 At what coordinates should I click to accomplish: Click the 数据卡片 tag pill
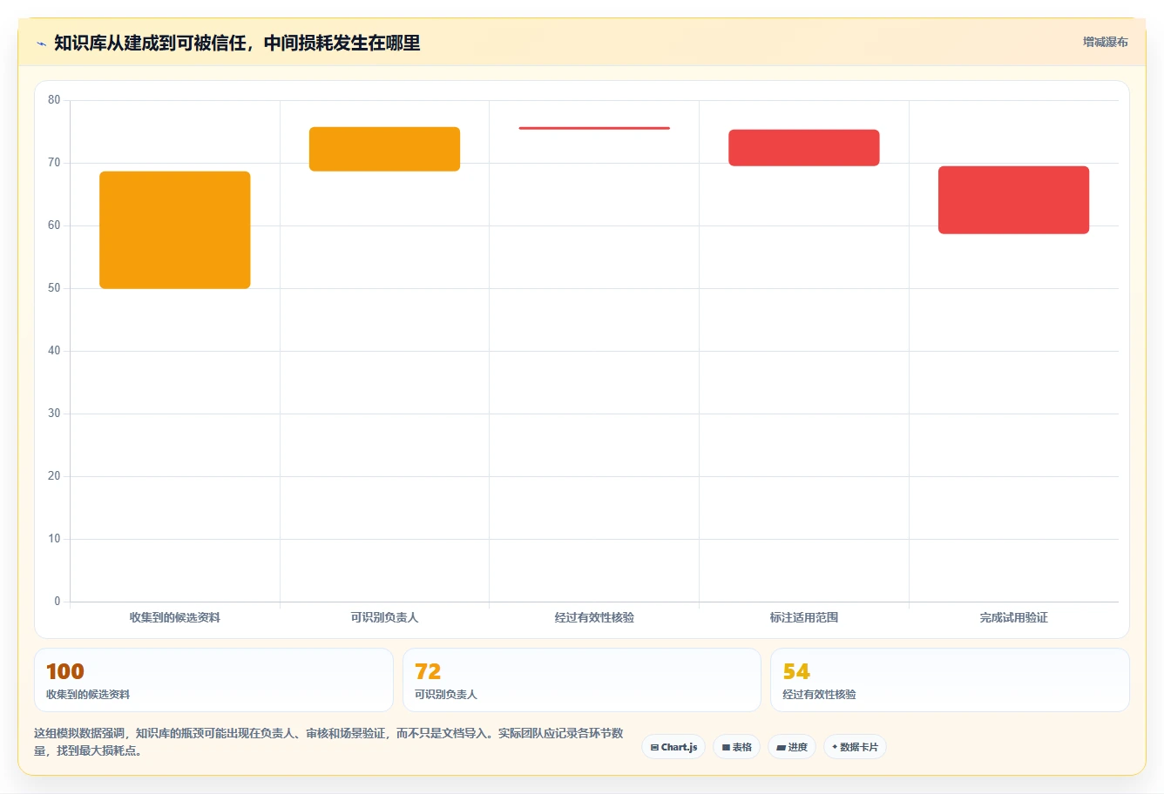coord(855,747)
